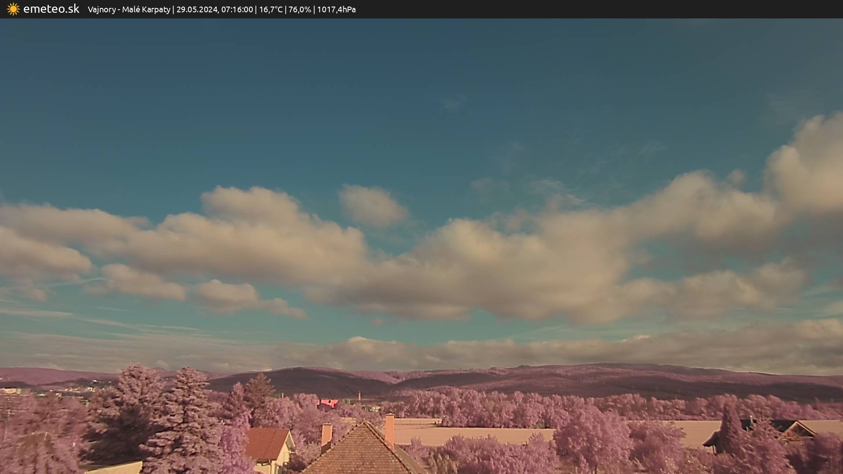
Task: Click the large cloud at the right edge
Action: point(812,167)
